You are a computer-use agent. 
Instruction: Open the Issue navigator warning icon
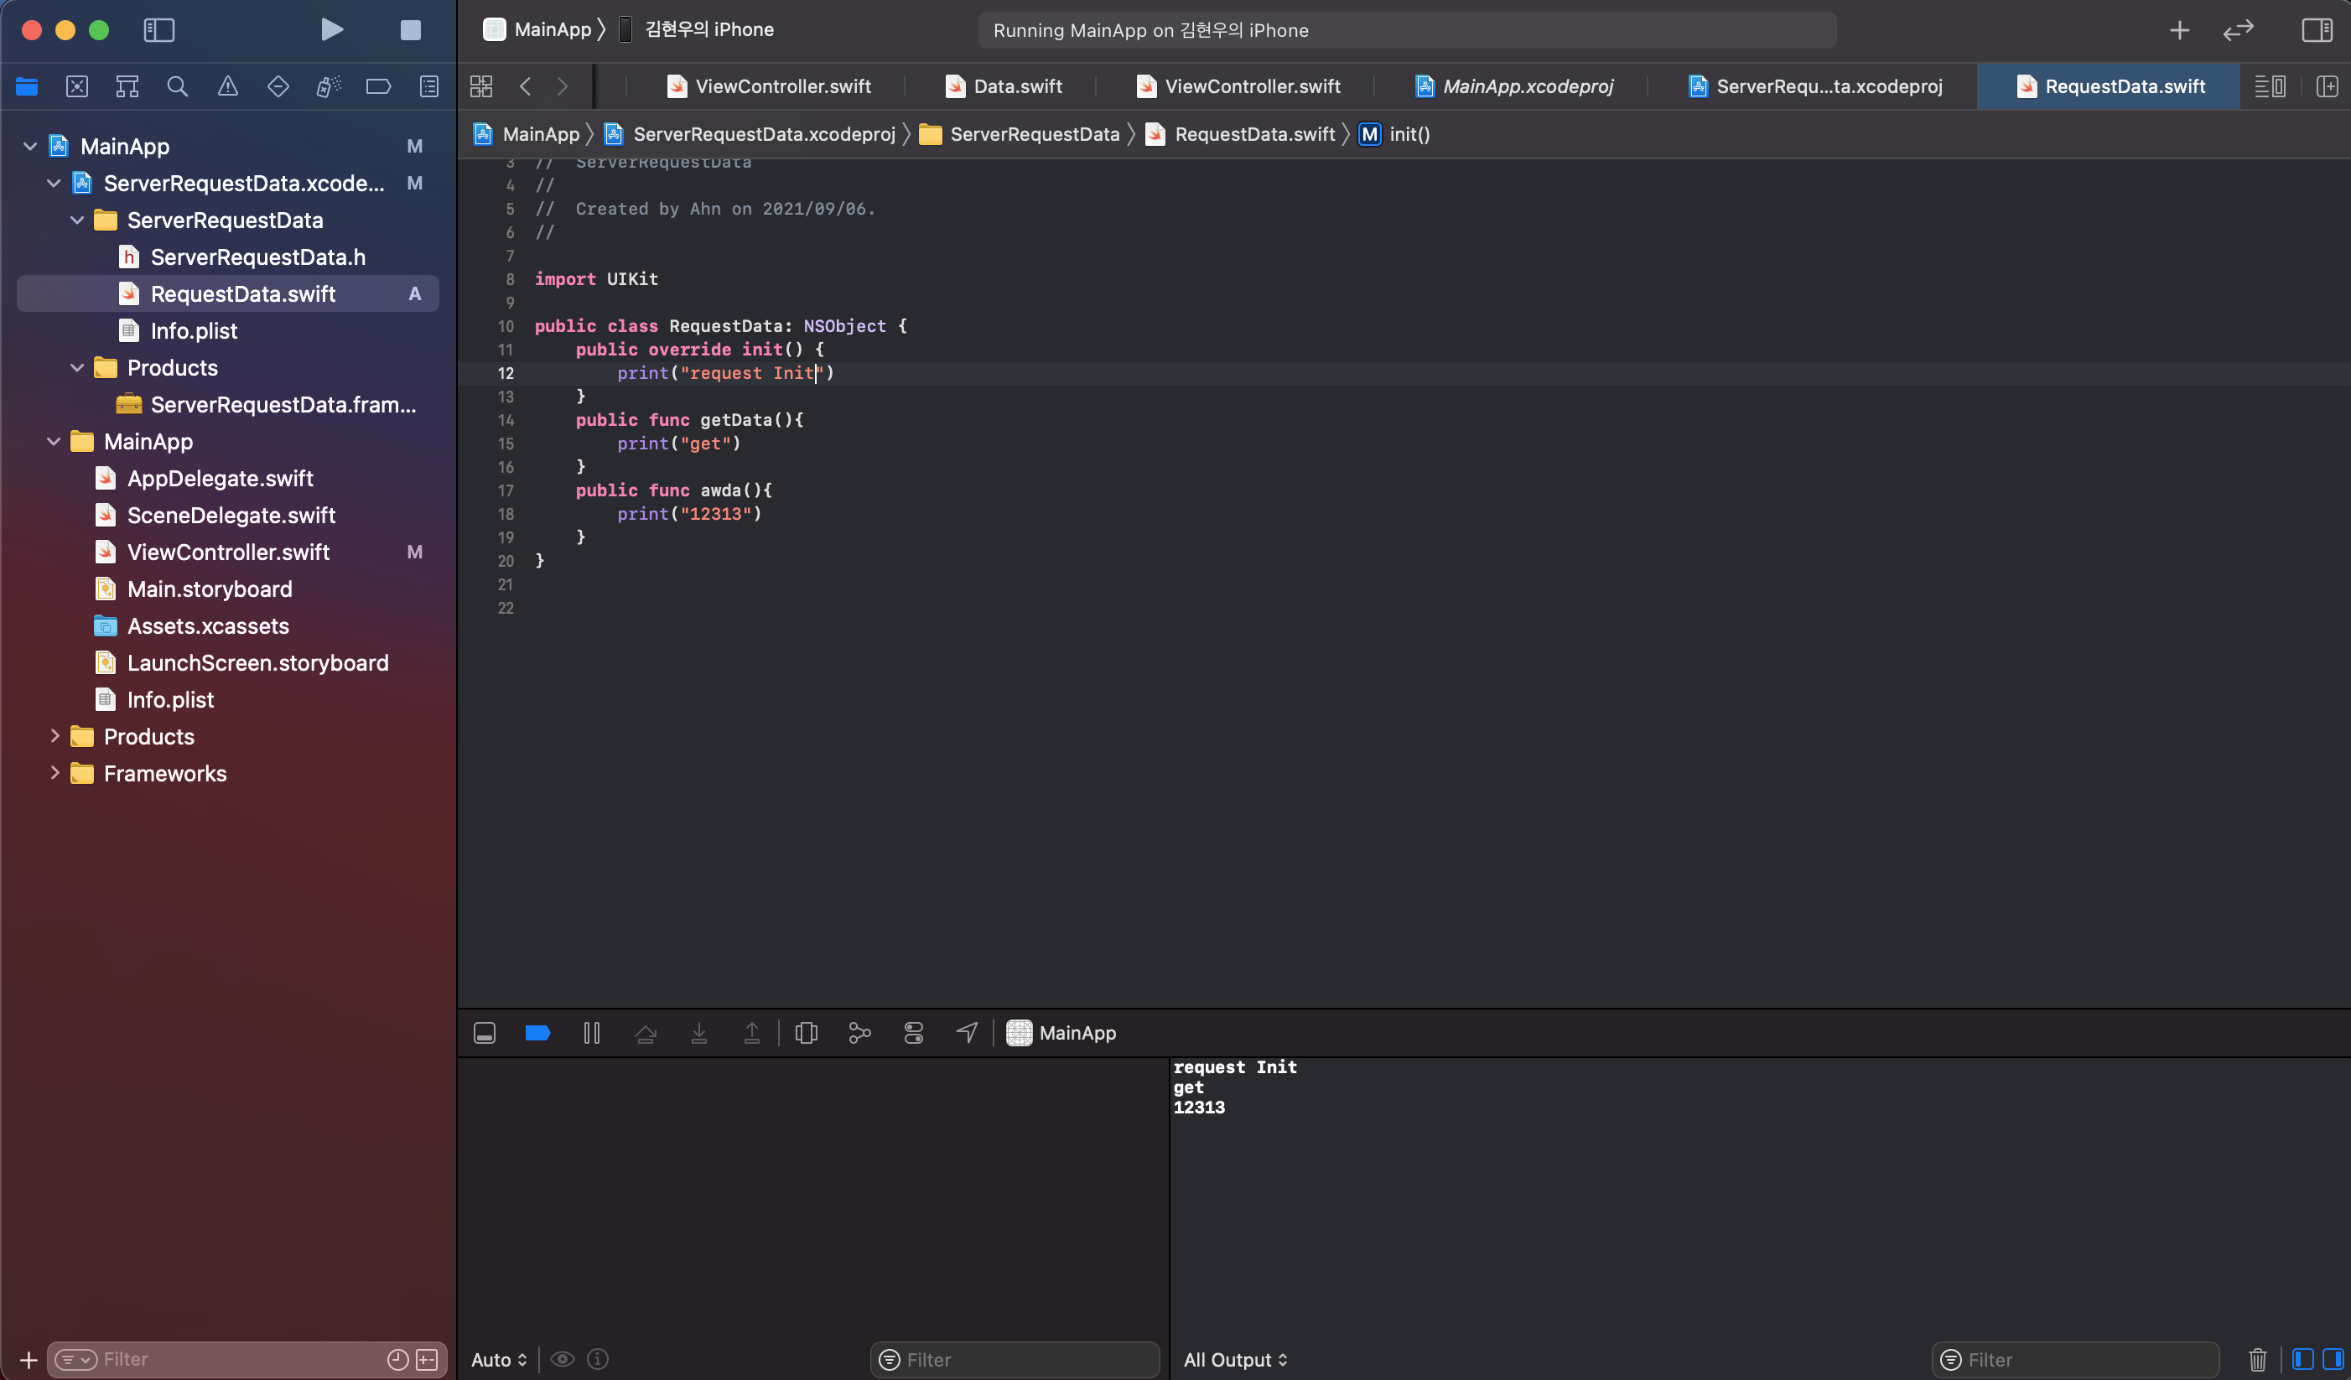227,87
